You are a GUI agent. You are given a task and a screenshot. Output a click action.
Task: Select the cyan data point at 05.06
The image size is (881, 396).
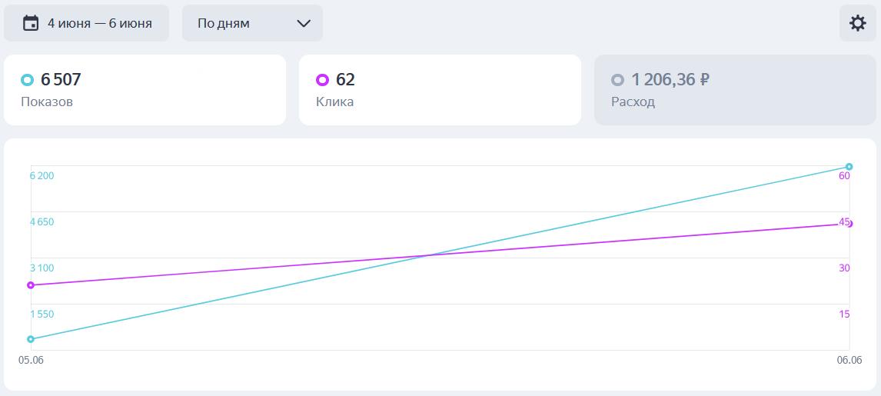pyautogui.click(x=31, y=338)
